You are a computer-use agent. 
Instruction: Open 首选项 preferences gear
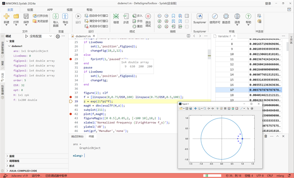tap(226, 16)
